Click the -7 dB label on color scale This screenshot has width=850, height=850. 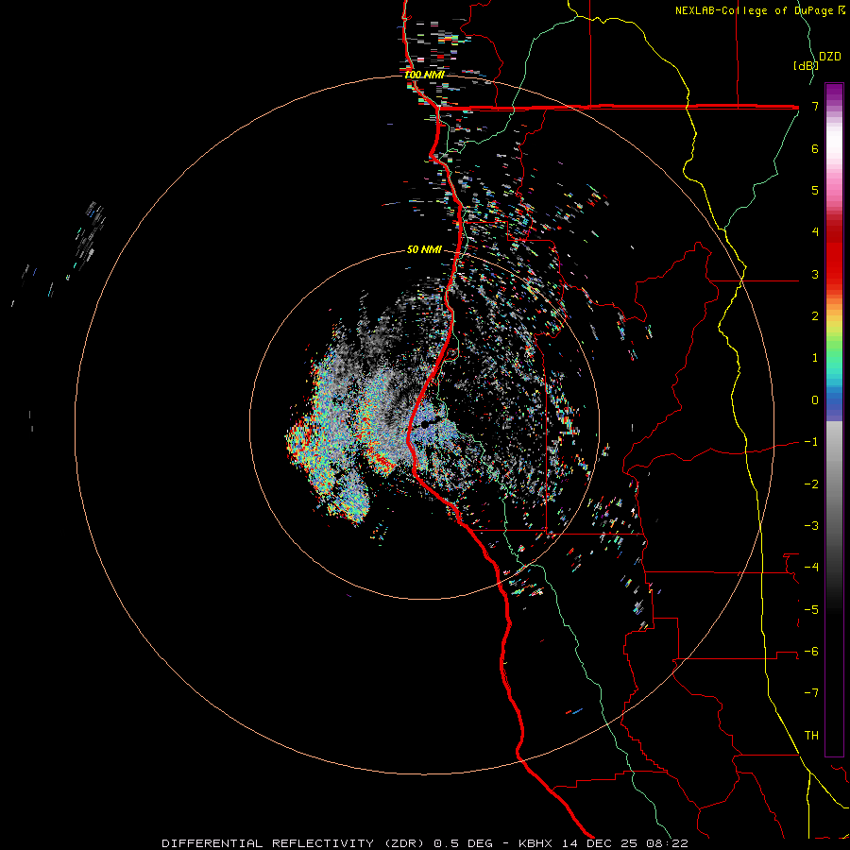pyautogui.click(x=811, y=693)
